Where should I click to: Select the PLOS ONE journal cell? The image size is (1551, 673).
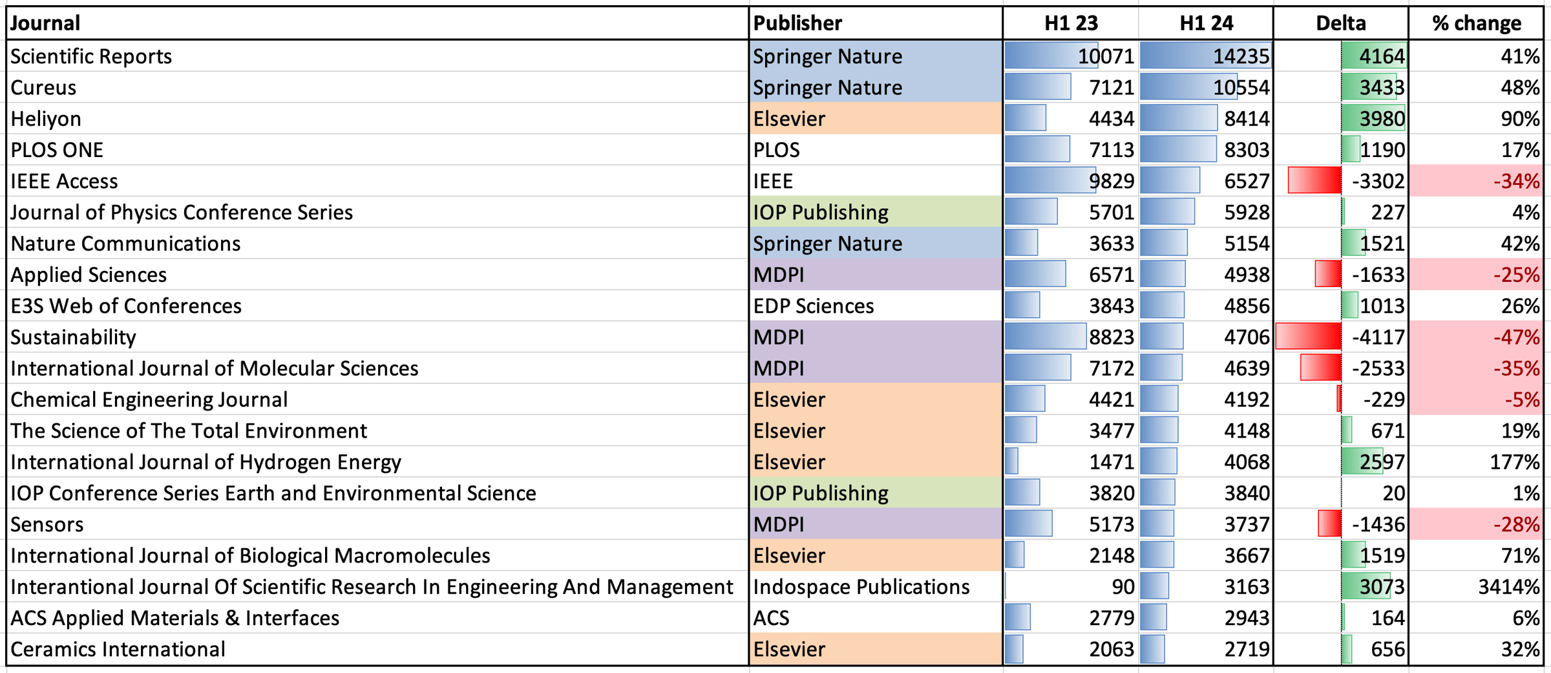[377, 150]
